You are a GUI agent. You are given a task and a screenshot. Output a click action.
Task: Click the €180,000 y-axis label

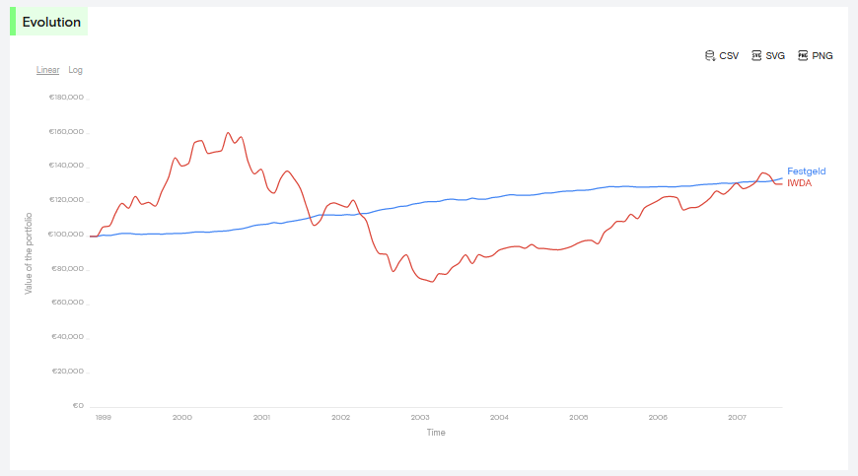pos(66,98)
